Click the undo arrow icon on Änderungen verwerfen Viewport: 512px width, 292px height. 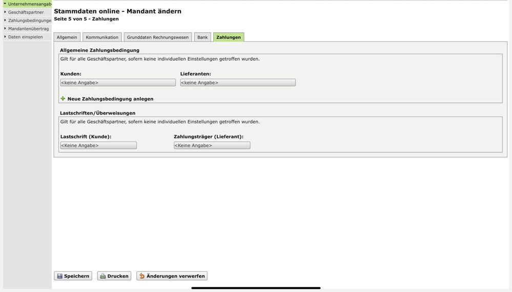pos(142,276)
